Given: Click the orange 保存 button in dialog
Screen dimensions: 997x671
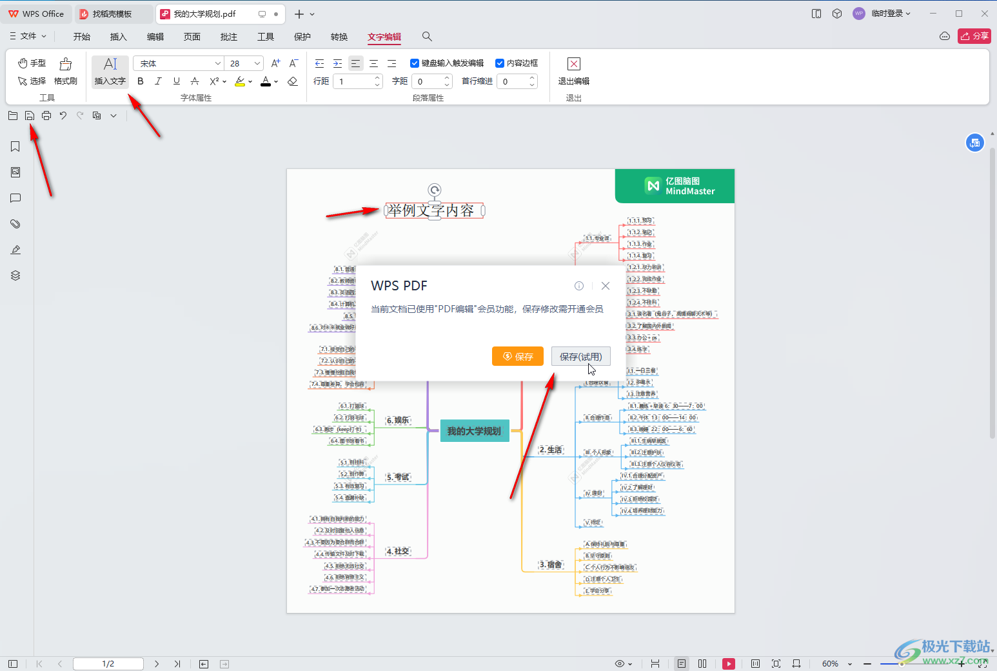Looking at the screenshot, I should (518, 356).
